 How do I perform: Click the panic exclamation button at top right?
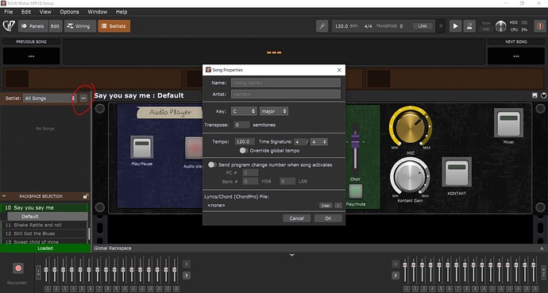click(x=540, y=26)
